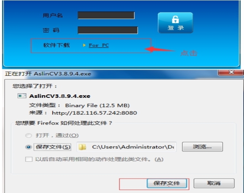Click the yellow triangle beside For PC

click(84, 45)
